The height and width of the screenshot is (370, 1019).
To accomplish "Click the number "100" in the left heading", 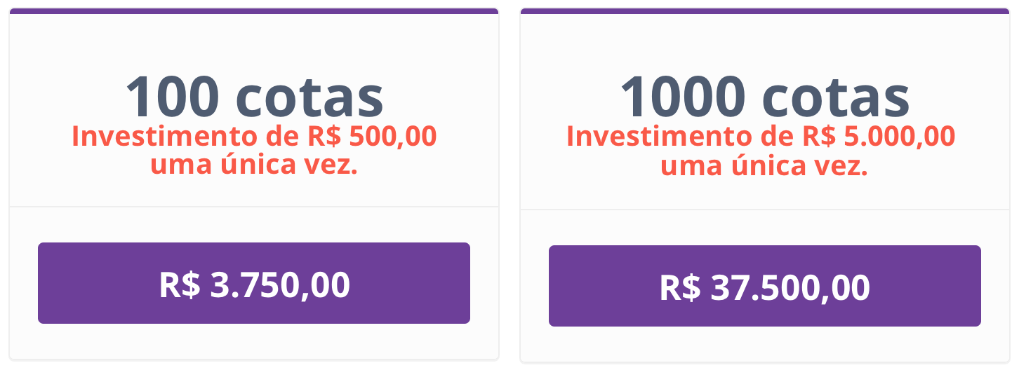I will [x=173, y=97].
